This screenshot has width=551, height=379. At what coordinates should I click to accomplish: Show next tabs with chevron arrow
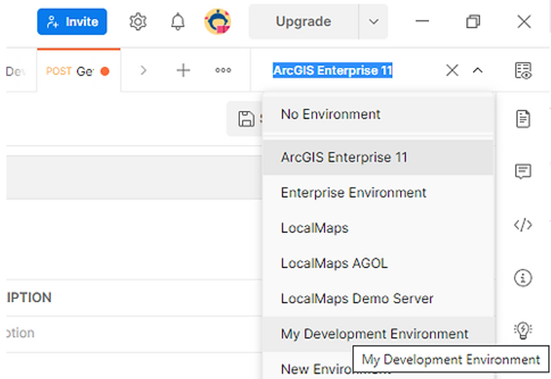143,71
